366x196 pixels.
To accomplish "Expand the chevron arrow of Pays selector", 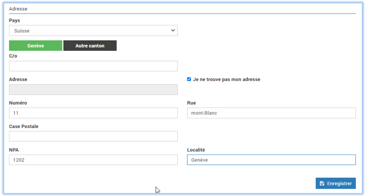I will click(x=173, y=31).
